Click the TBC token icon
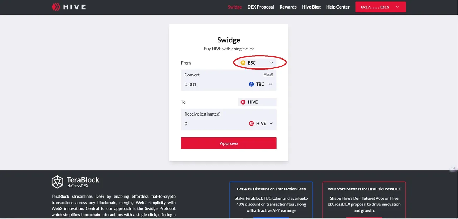The height and width of the screenshot is (219, 458). pyautogui.click(x=252, y=85)
